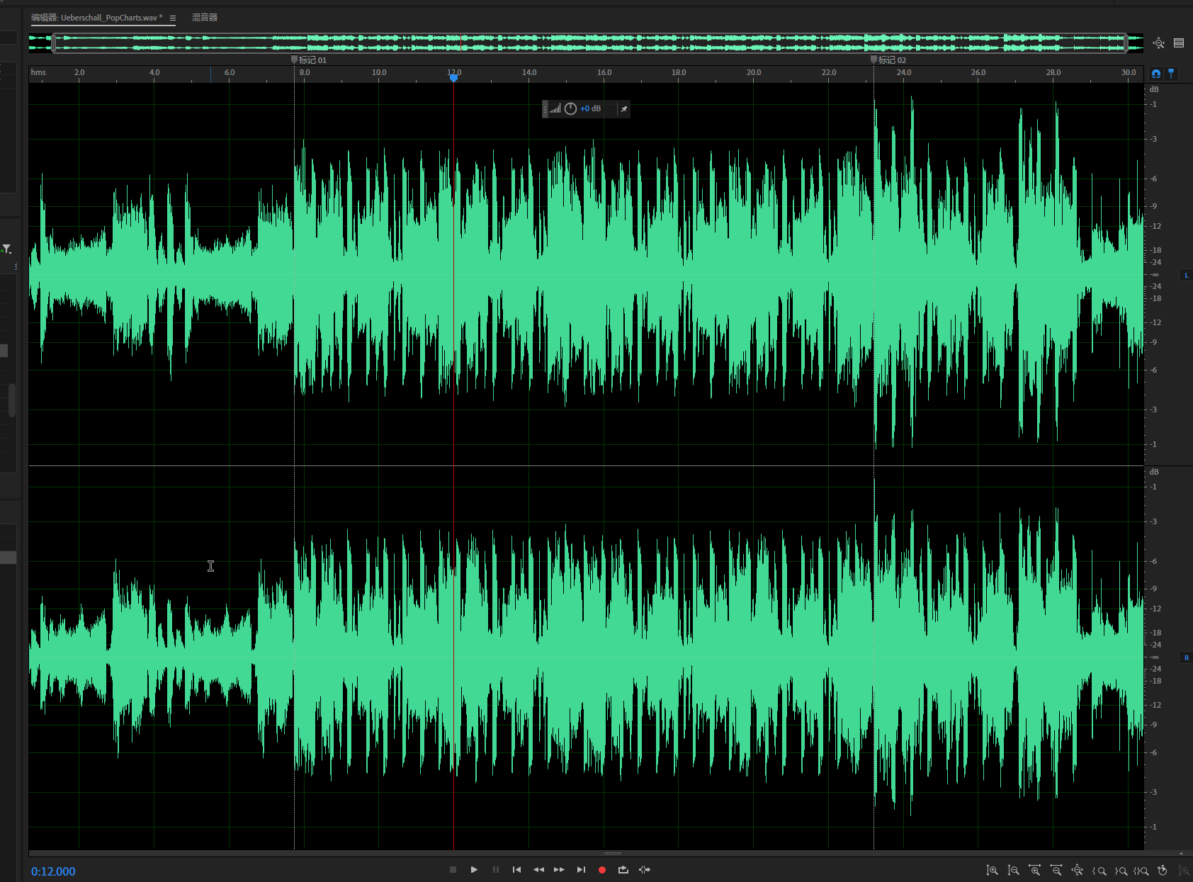Switch to the 混音器 tab
The image size is (1193, 882).
[x=205, y=18]
